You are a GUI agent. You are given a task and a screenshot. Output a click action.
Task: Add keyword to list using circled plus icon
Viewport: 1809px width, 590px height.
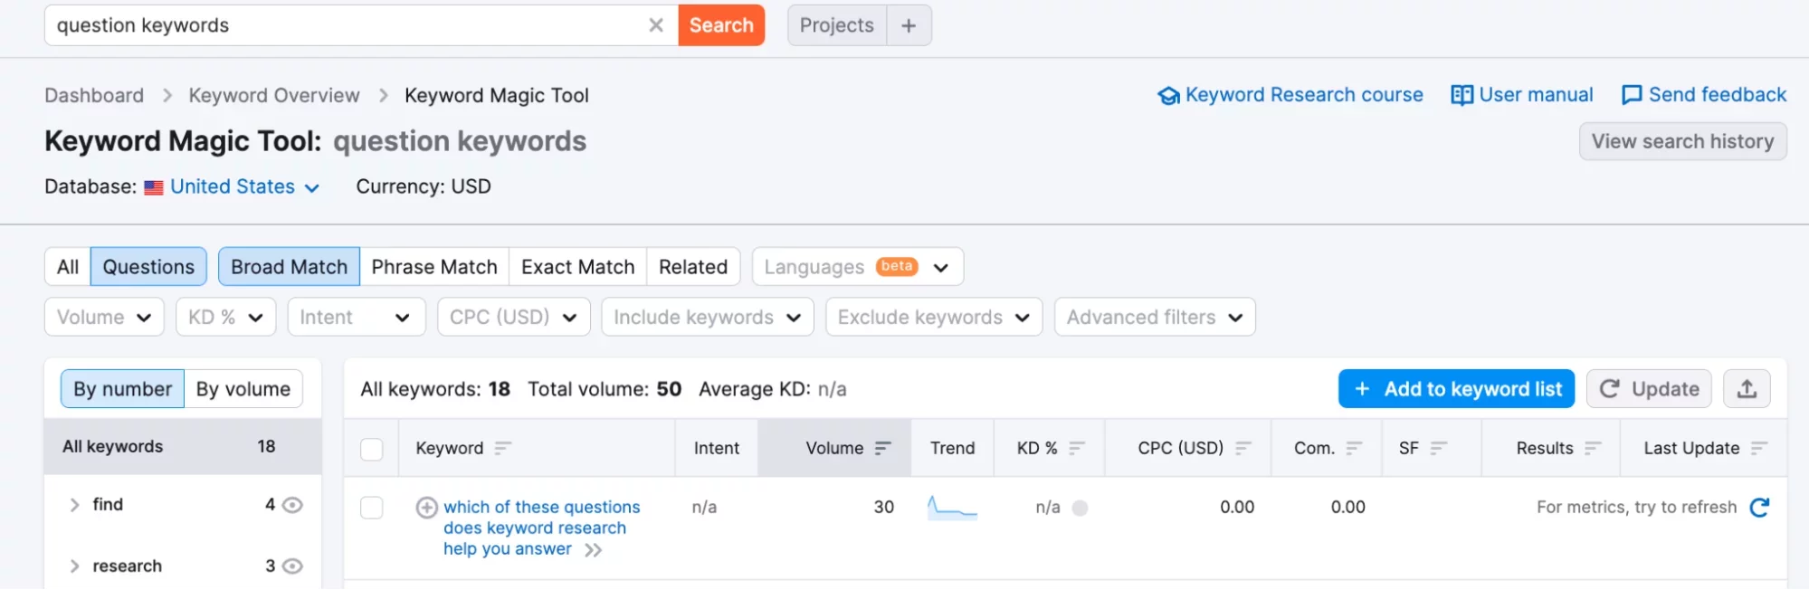click(x=427, y=508)
